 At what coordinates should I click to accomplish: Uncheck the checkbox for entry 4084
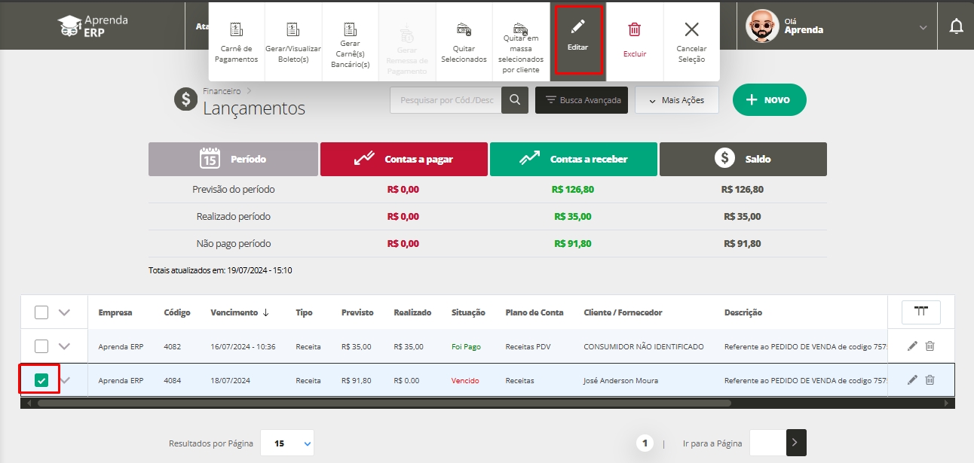point(41,381)
